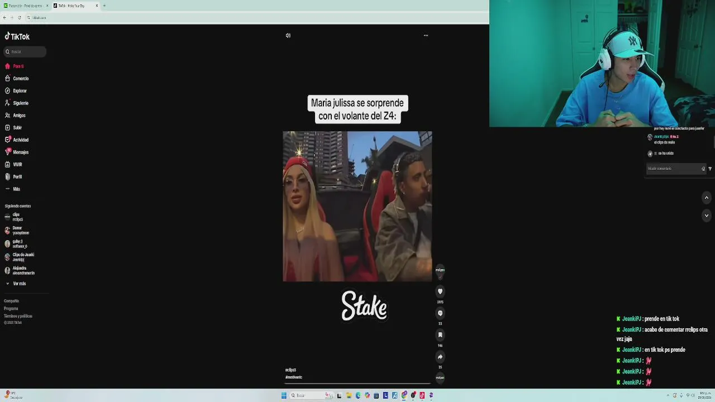Open emoji picker in comment field
This screenshot has width=715, height=402.
point(703,169)
